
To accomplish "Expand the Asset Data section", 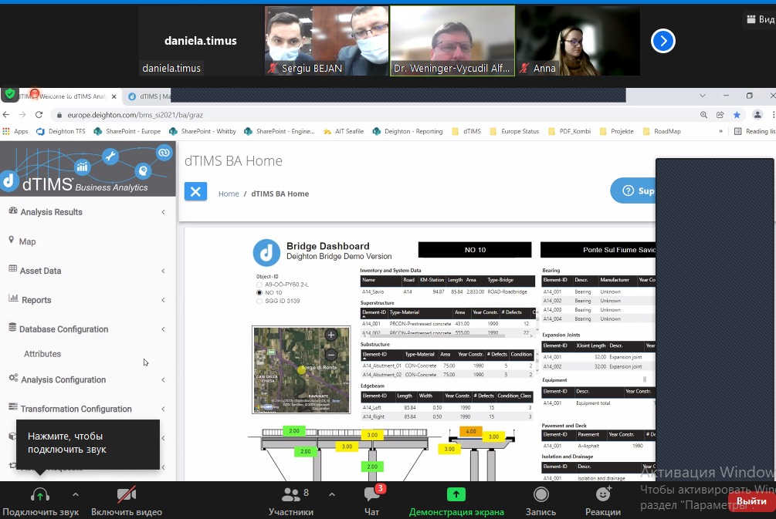I will 41,271.
